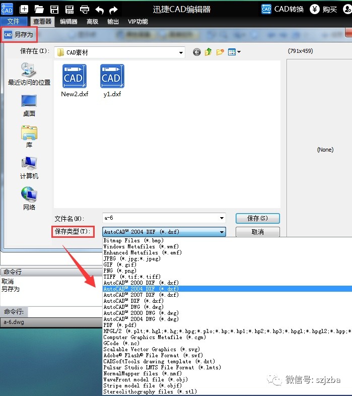Click the Undo arrow icon
The width and height of the screenshot is (352, 396).
tap(99, 9)
